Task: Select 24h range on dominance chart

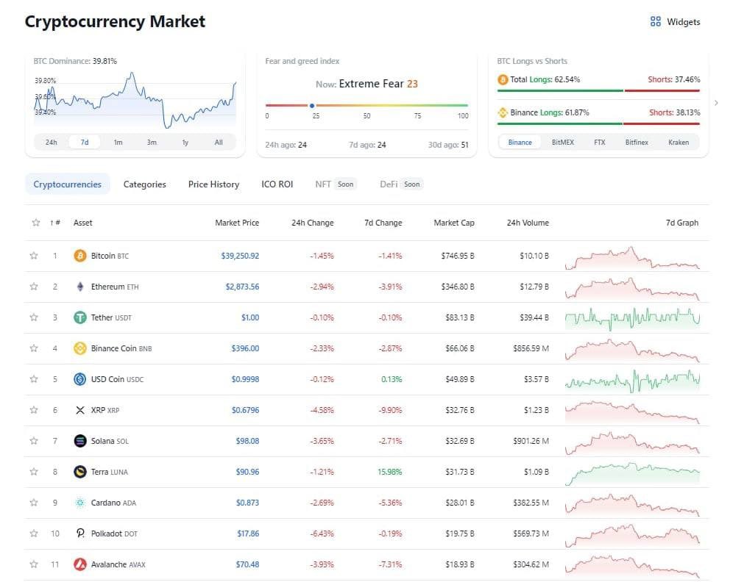Action: coord(51,143)
